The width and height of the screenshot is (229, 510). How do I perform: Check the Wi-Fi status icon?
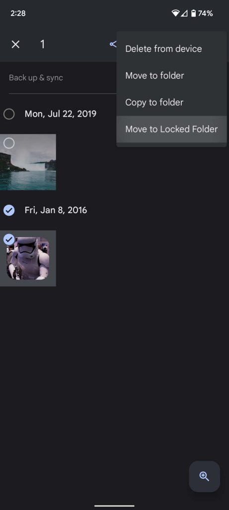[x=175, y=13]
